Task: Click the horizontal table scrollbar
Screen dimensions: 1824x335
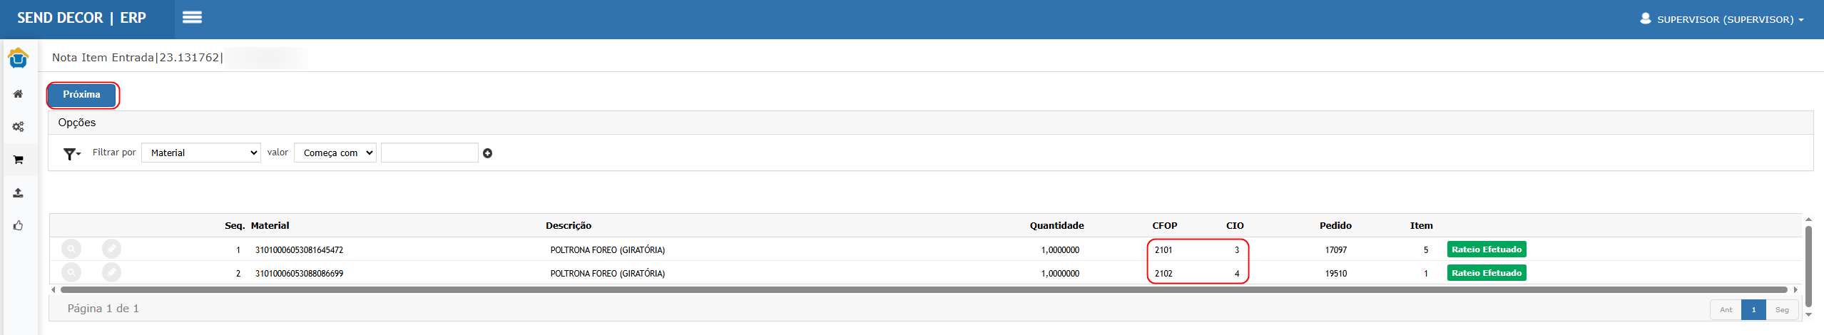Action: [924, 290]
